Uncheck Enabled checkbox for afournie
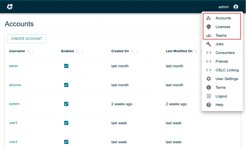Image resolution: width=246 pixels, height=150 pixels. pos(66,85)
